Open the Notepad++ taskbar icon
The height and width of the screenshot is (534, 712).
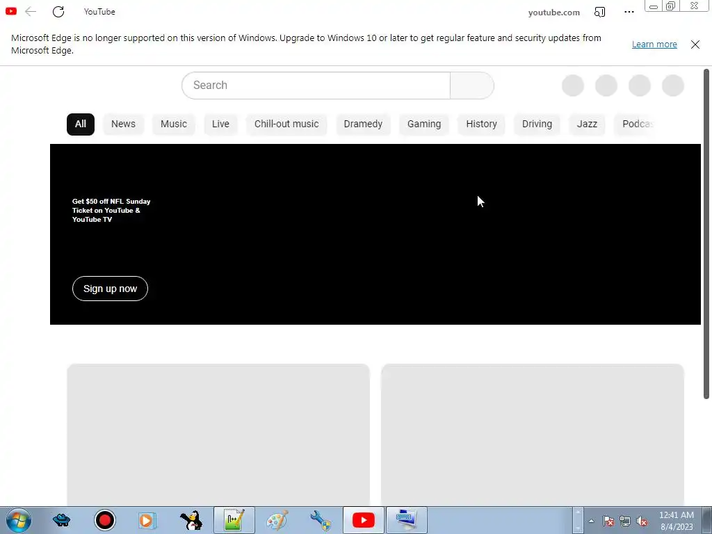click(x=234, y=520)
